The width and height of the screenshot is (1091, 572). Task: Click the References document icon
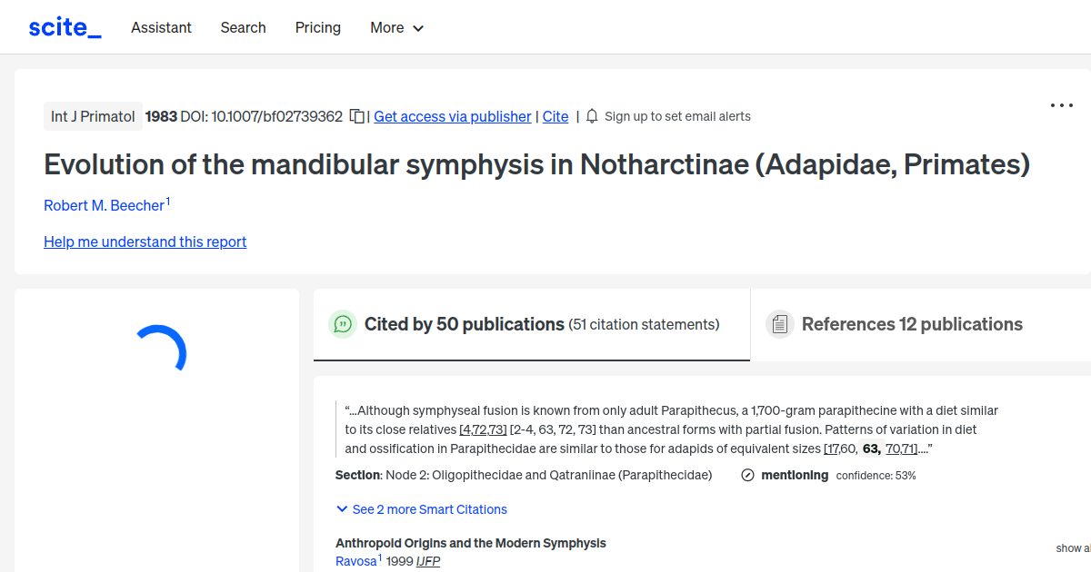tap(779, 323)
